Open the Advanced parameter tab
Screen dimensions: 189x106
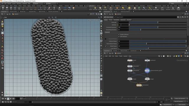pos(123,20)
